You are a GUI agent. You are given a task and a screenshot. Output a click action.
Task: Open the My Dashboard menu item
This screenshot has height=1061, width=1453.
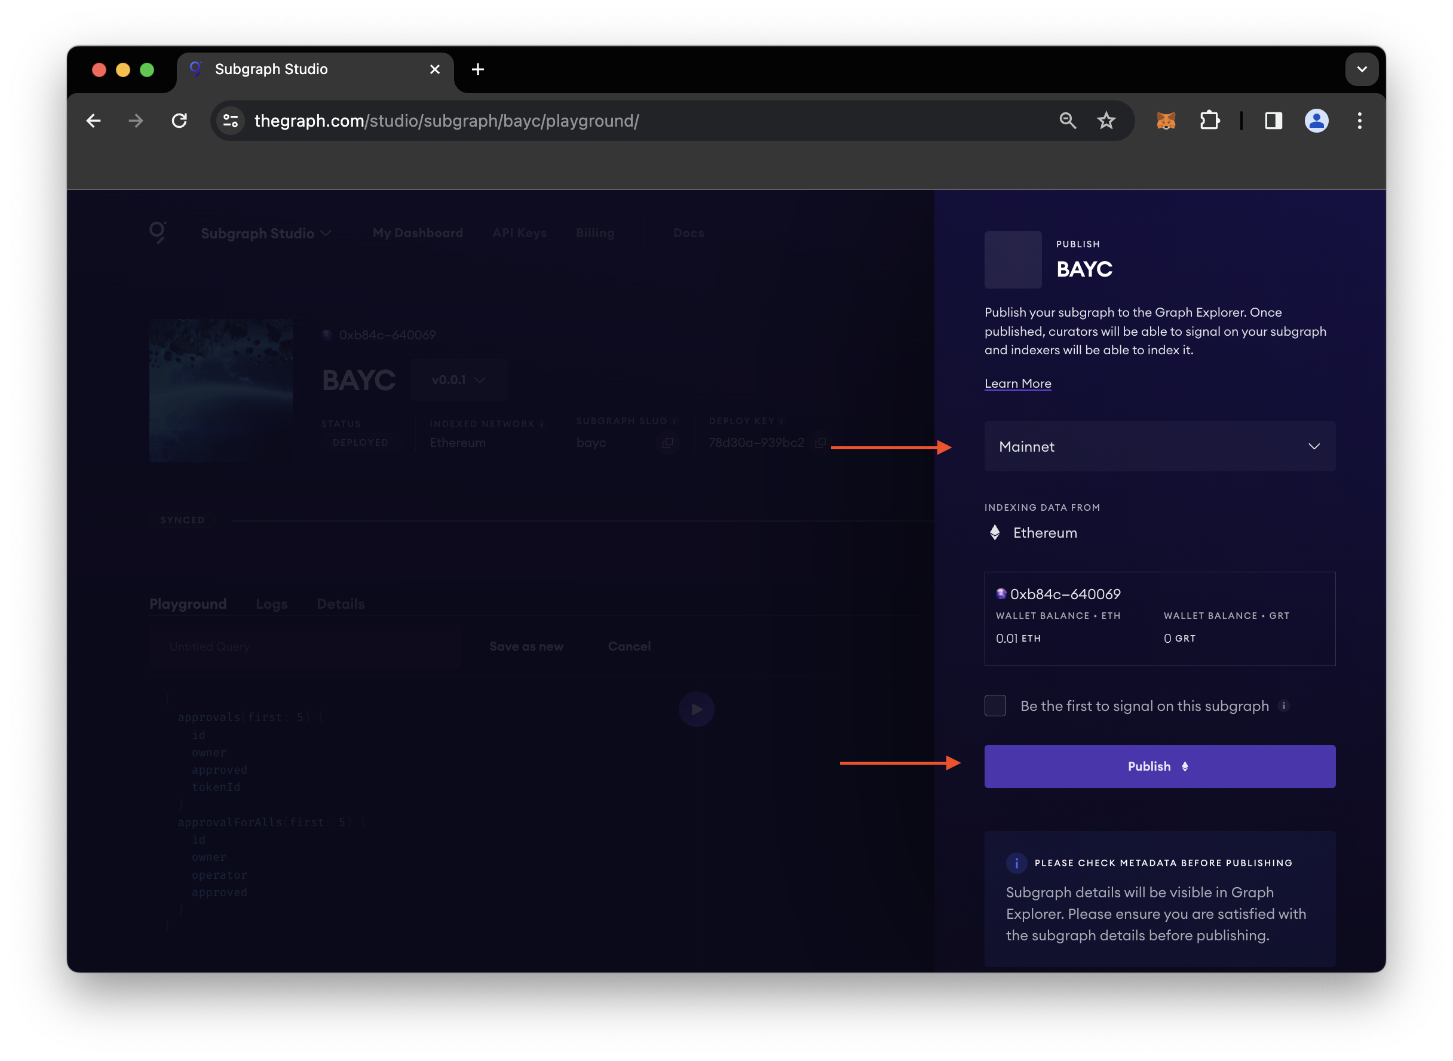(x=418, y=234)
